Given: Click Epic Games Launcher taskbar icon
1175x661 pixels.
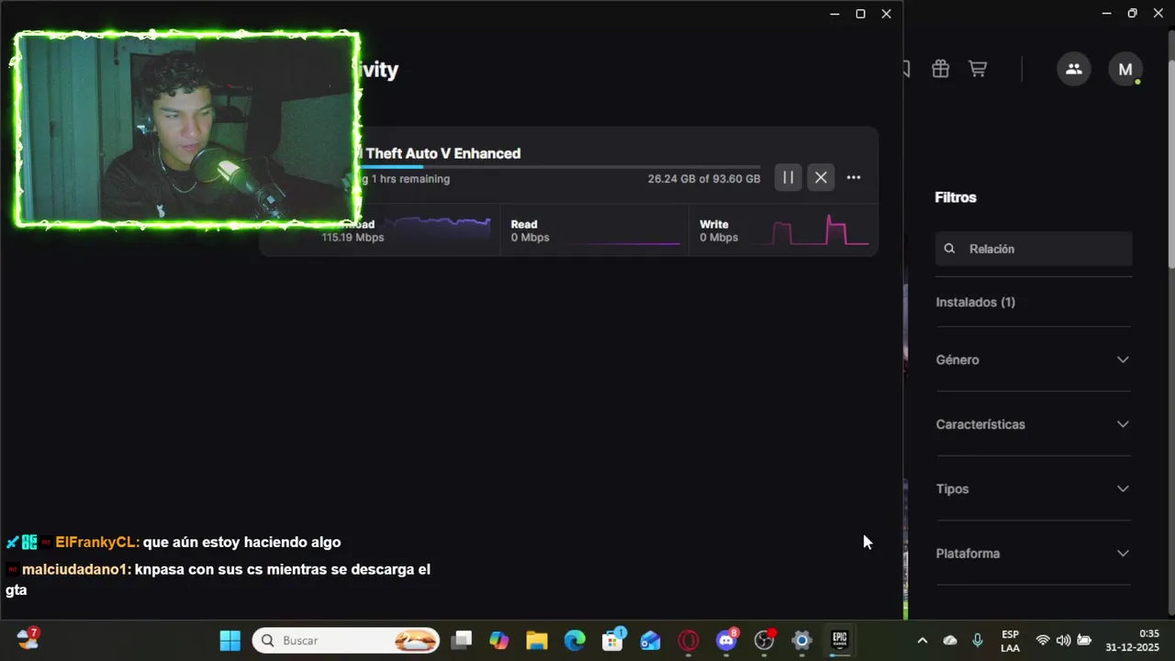Looking at the screenshot, I should coord(839,640).
